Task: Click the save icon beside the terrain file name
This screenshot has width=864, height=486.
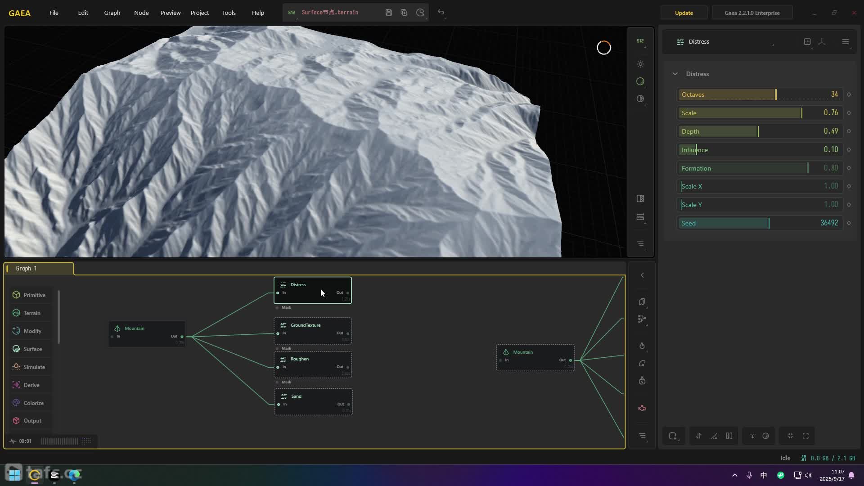Action: tap(389, 13)
